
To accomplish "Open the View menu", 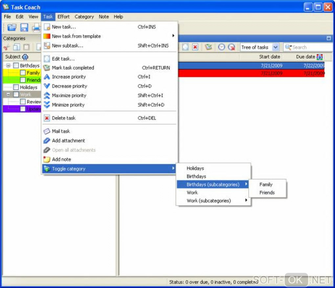I will (x=33, y=17).
